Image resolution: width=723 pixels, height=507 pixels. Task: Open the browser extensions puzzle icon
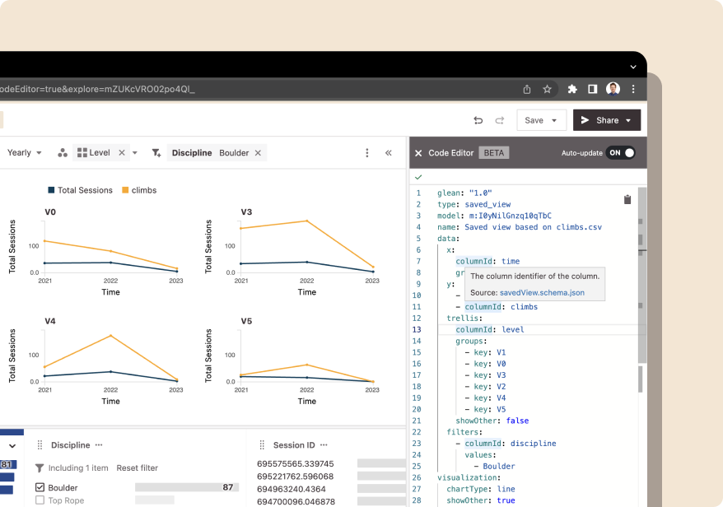(x=572, y=89)
